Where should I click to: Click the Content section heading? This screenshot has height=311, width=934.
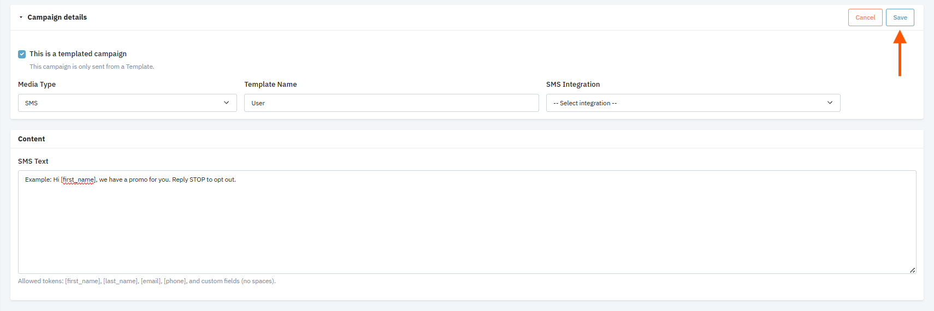32,139
